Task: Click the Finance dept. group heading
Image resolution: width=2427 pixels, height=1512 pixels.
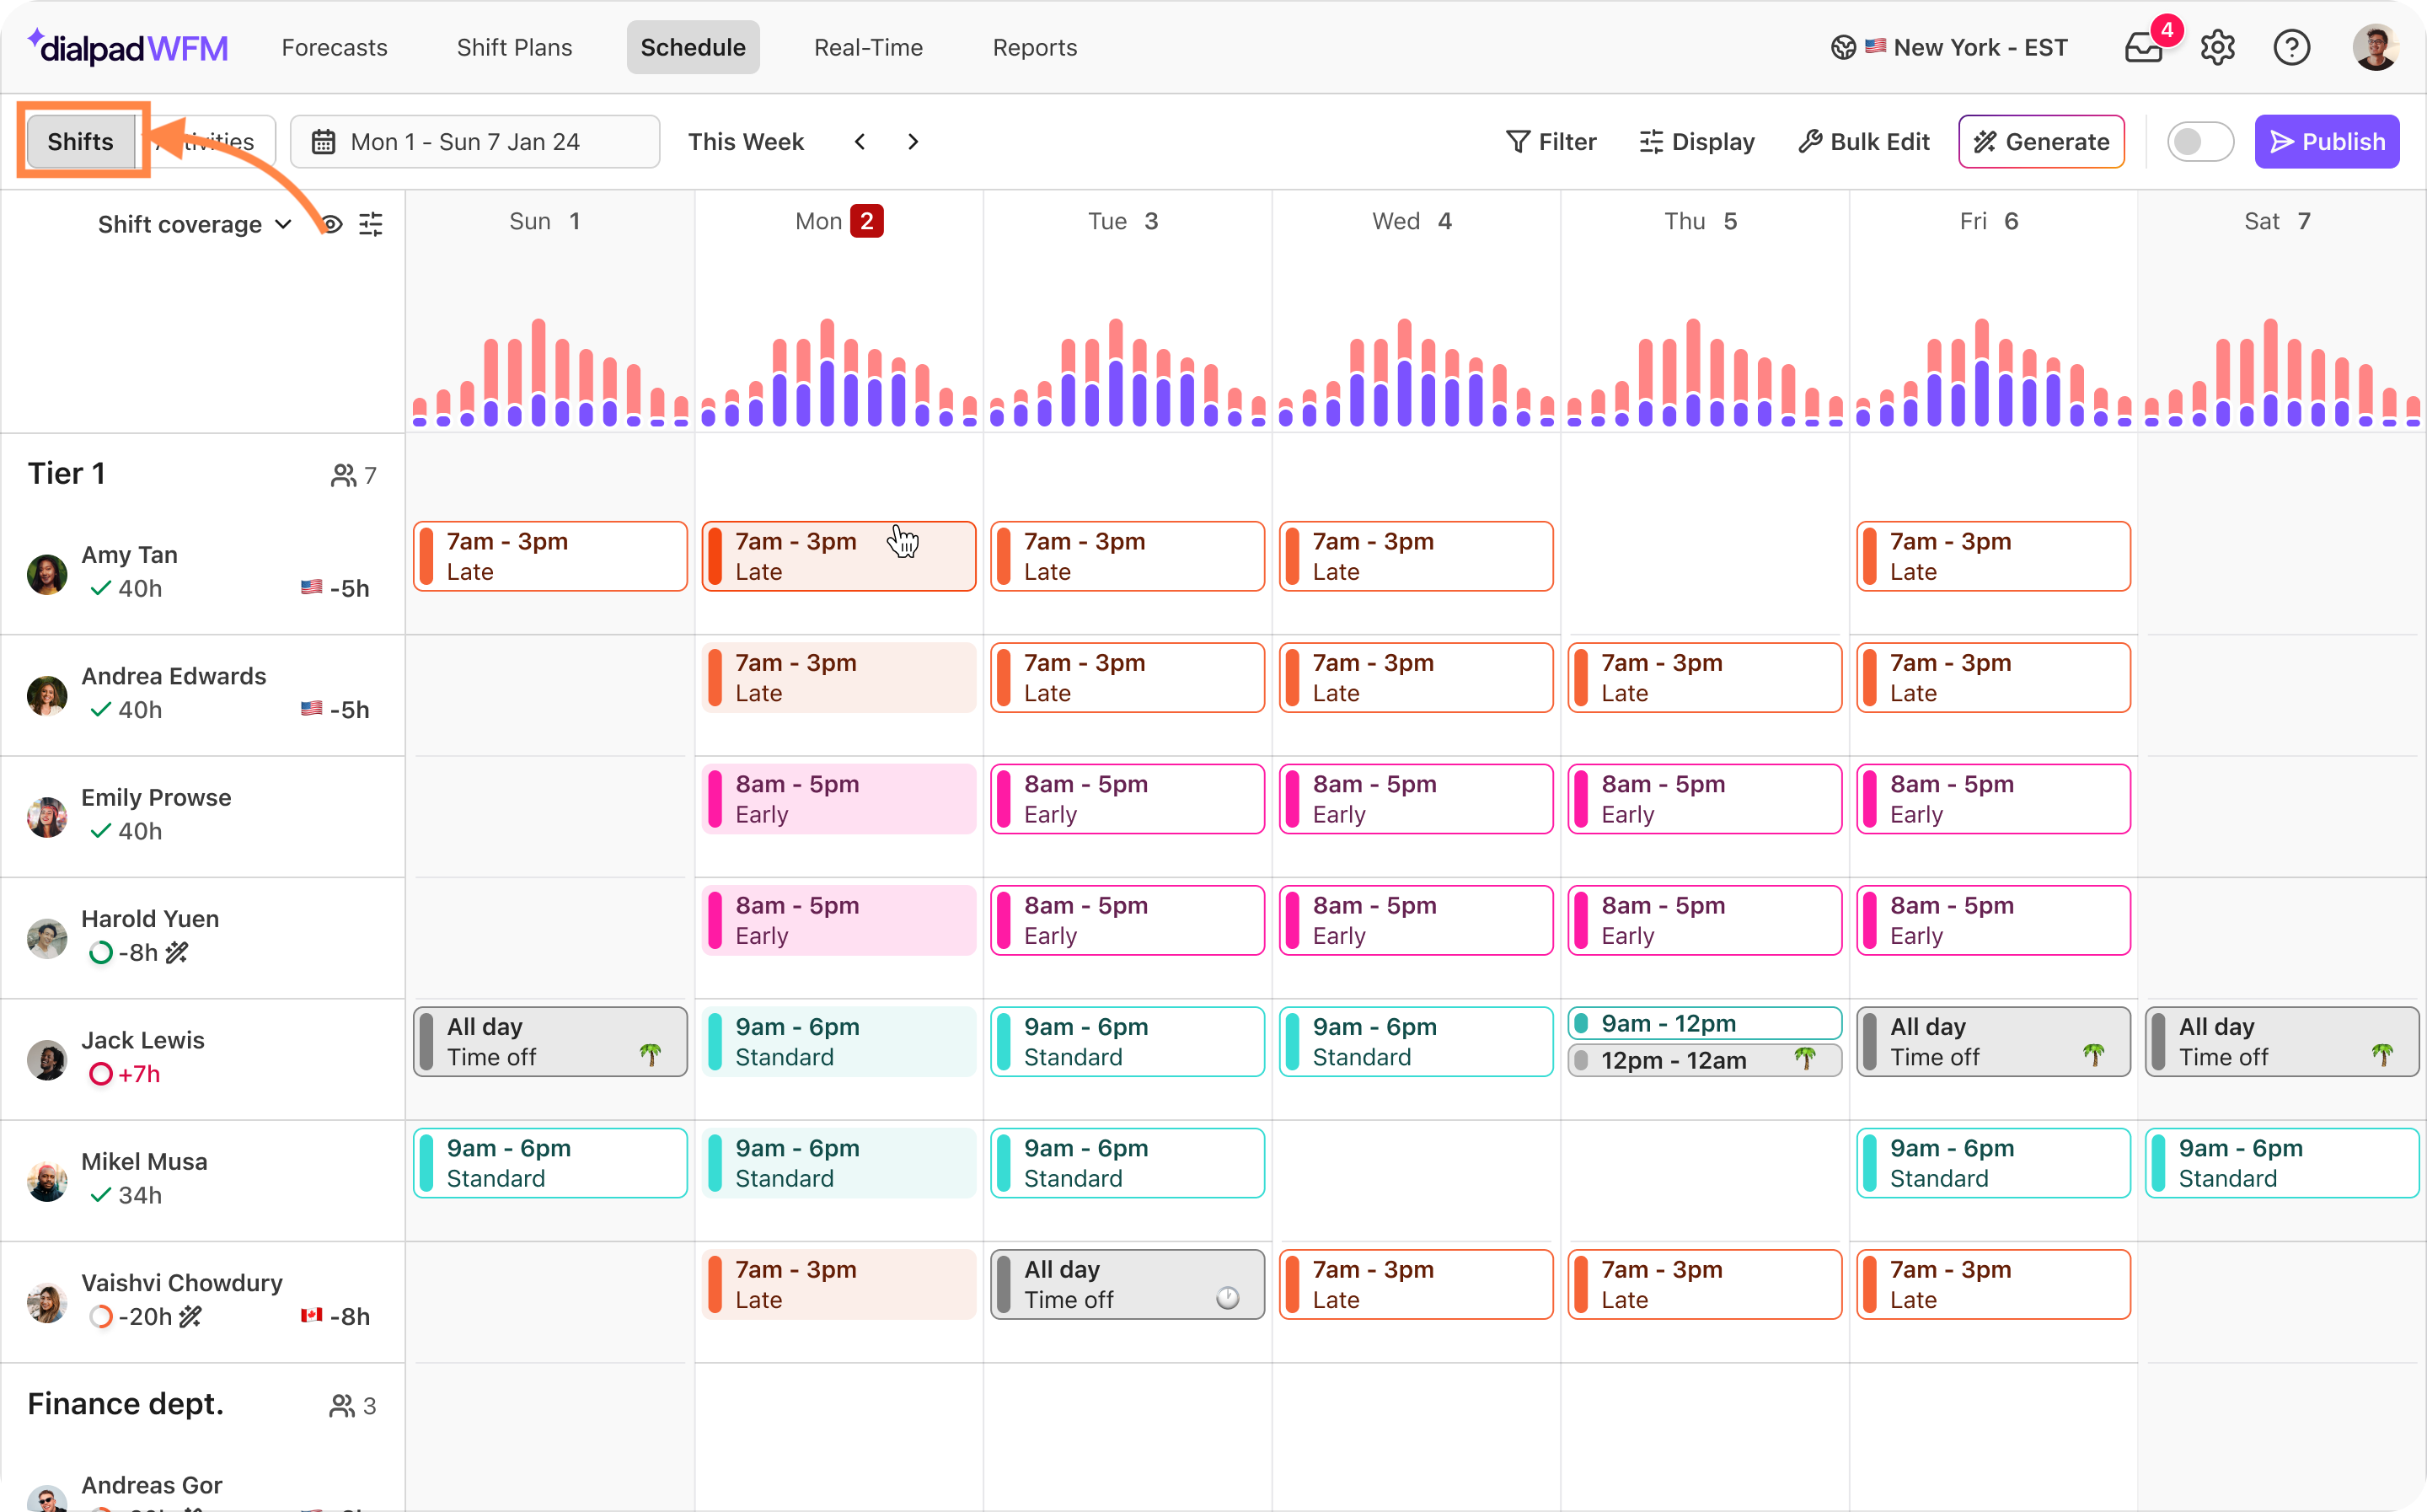Action: click(126, 1404)
